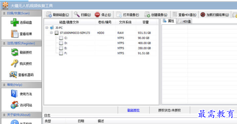Switch to the Properties tab
The width and height of the screenshot is (237, 124).
tap(168, 21)
